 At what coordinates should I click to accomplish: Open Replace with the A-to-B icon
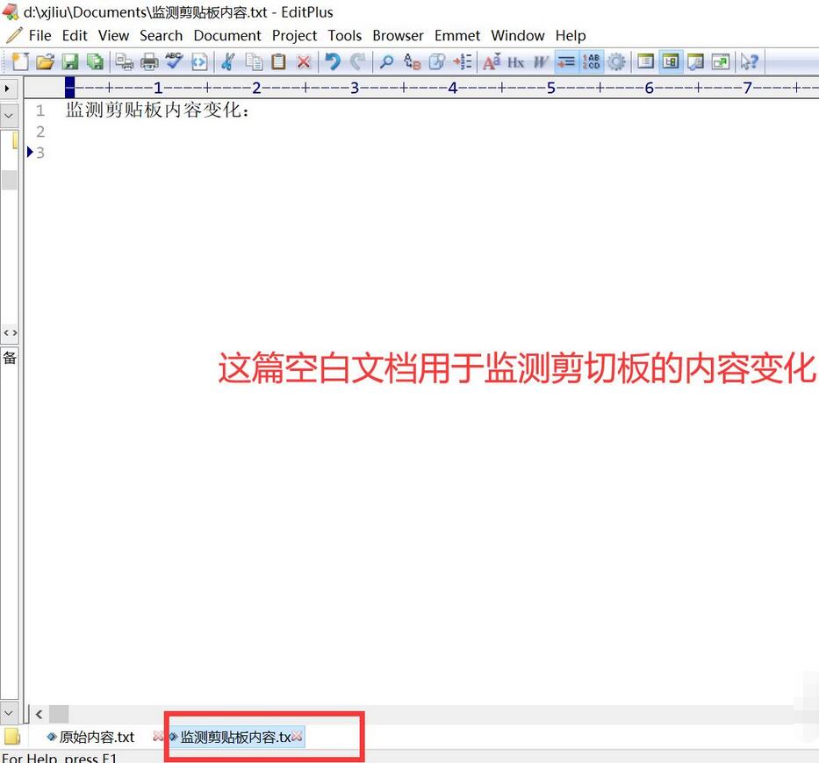(x=412, y=61)
